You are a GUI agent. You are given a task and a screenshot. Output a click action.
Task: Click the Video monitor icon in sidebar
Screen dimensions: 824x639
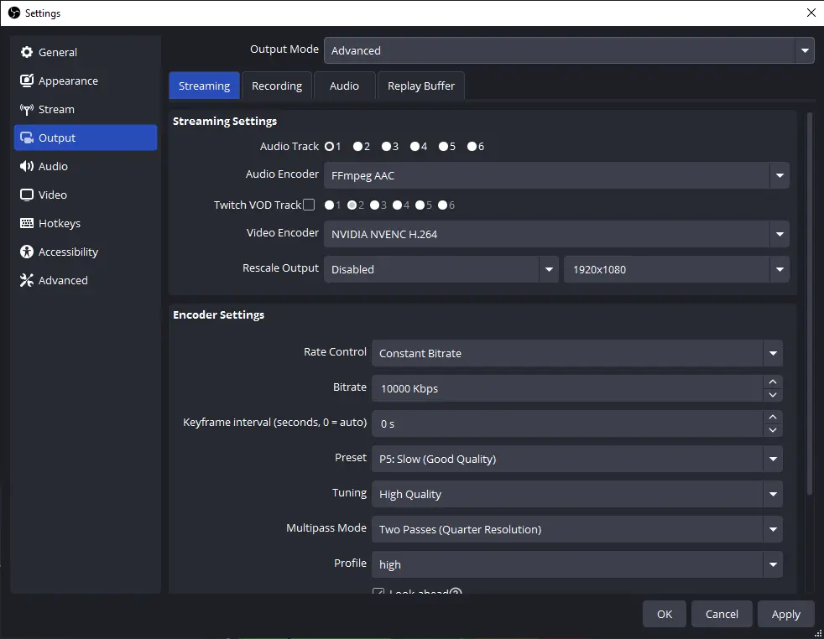[x=27, y=195]
